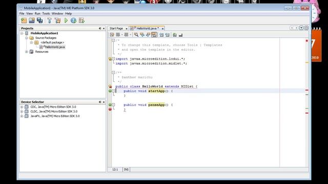Collapse the default package node

31,42
